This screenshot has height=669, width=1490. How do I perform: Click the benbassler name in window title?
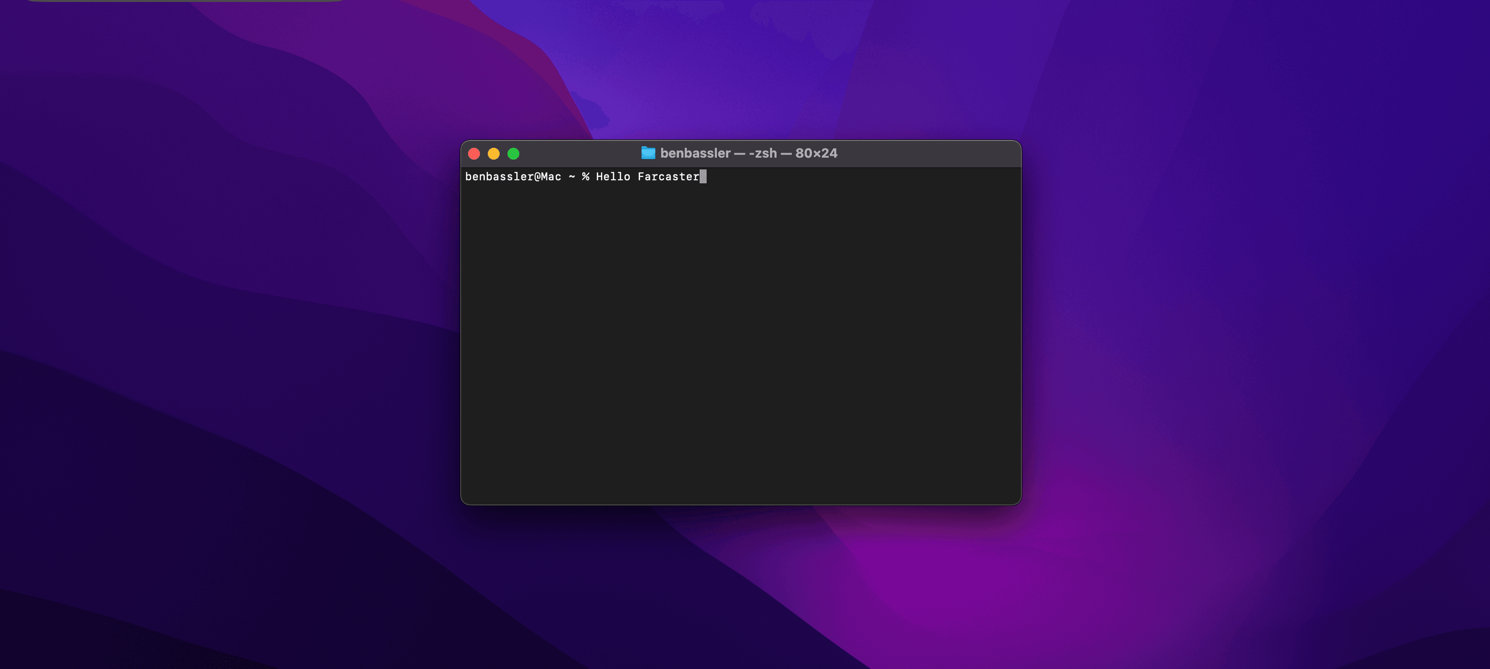(x=695, y=153)
